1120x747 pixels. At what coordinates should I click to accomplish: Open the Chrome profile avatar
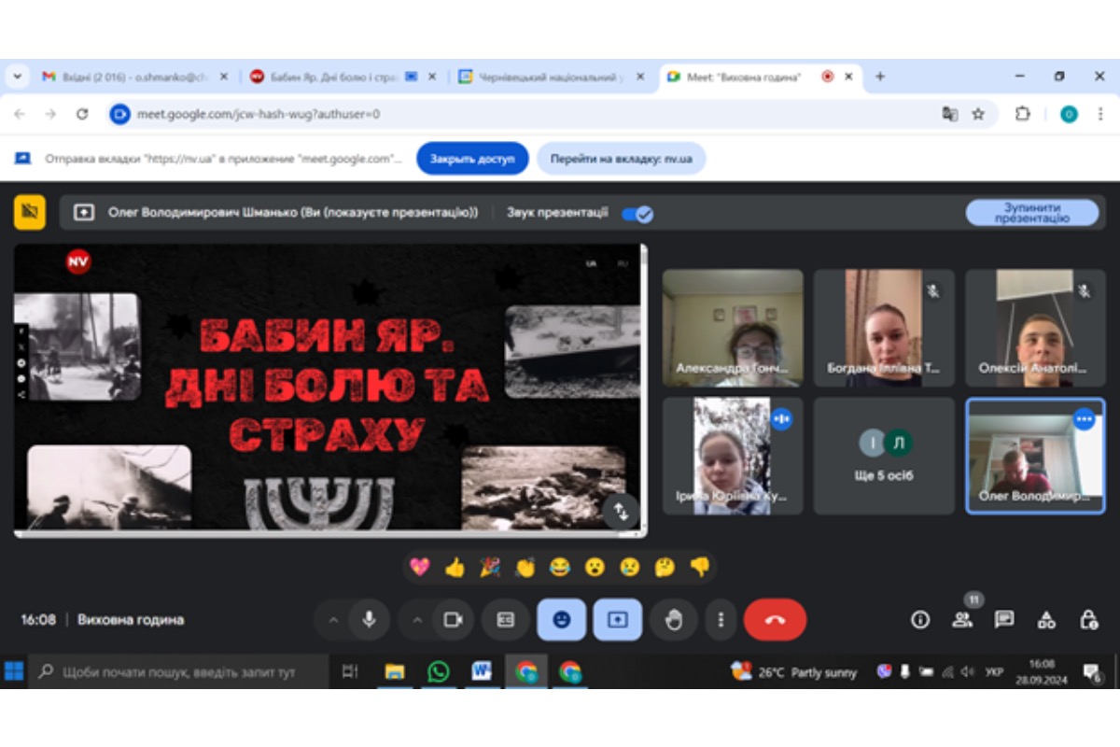click(x=1069, y=114)
